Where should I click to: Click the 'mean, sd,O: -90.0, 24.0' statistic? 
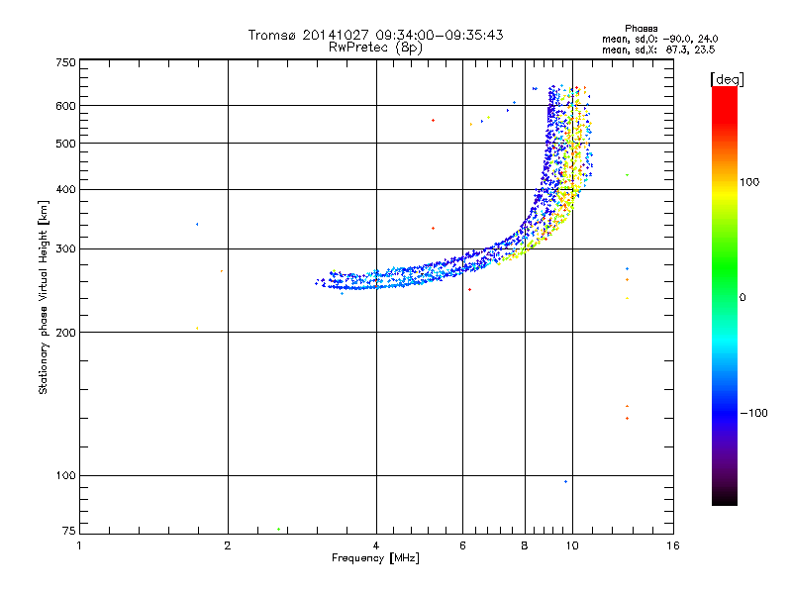[x=659, y=39]
